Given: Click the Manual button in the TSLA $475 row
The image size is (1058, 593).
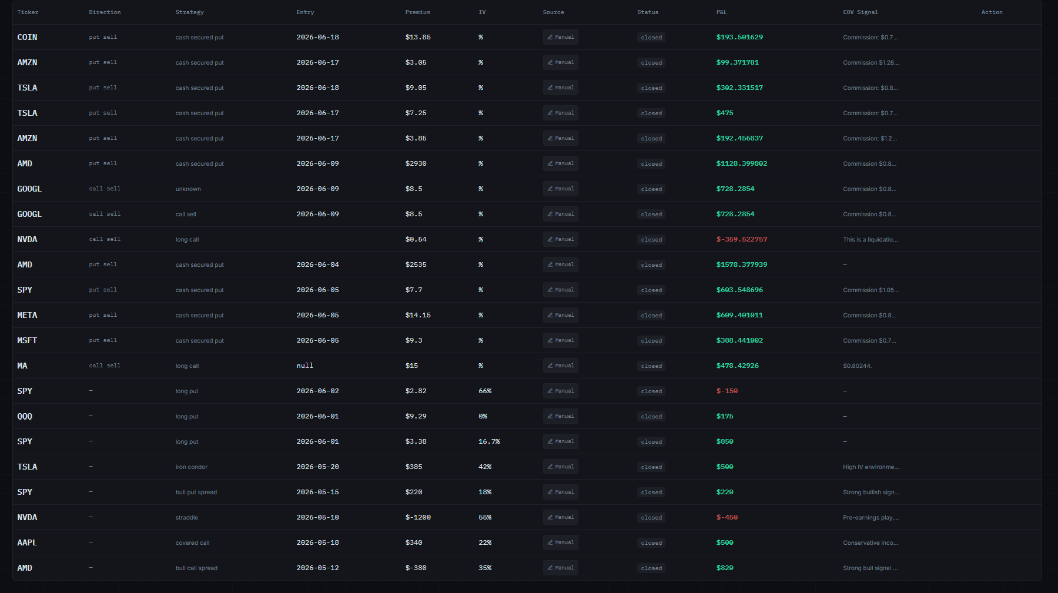Looking at the screenshot, I should 560,113.
